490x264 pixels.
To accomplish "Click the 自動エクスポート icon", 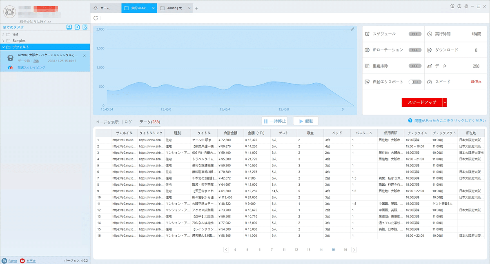I will (x=367, y=82).
